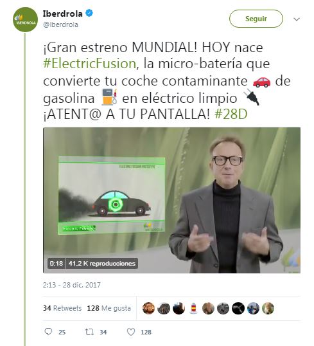Like the tweet with heart icon
Image resolution: width=314 pixels, height=346 pixels.
point(131,332)
